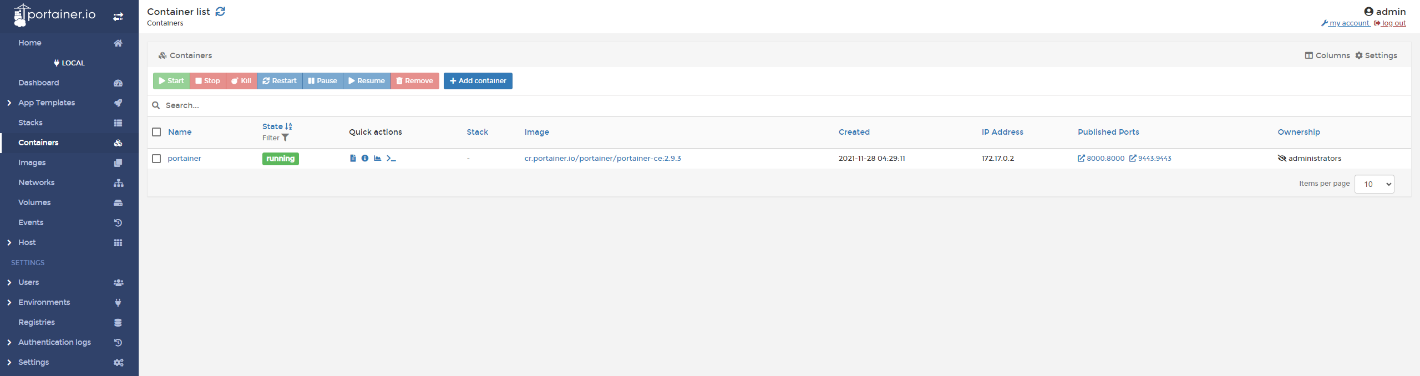Click the Environments plug icon

click(x=118, y=303)
